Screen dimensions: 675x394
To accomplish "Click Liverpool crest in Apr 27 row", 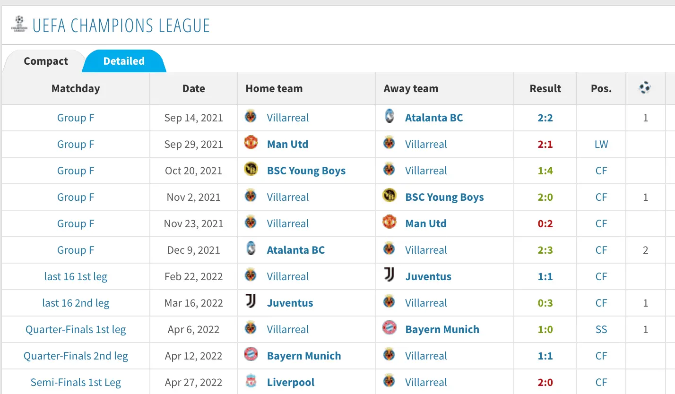I will point(251,381).
